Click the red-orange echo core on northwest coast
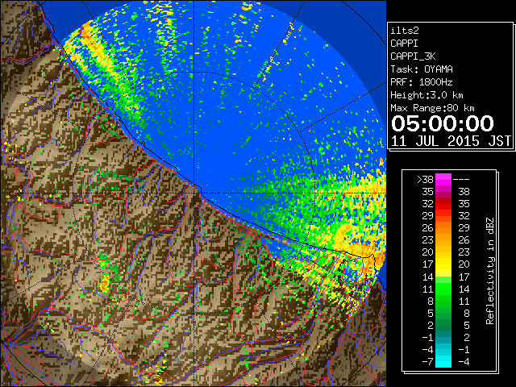Viewport: 516px width, 387px height. click(x=86, y=32)
